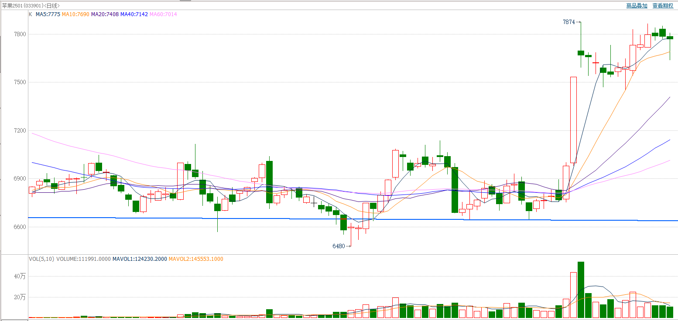Screen dimensions: 678x321
Task: Click the MAVOL1:124230.2000 label
Action: 140,259
